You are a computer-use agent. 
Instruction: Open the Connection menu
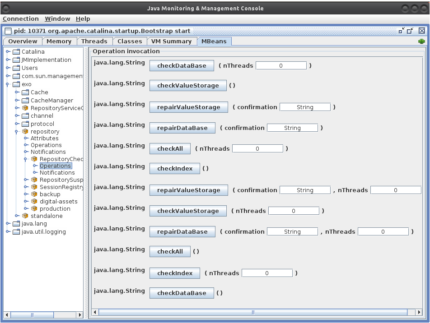pos(21,19)
